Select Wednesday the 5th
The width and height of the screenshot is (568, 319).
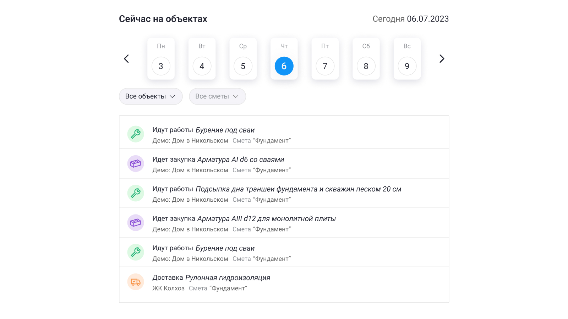[243, 59]
